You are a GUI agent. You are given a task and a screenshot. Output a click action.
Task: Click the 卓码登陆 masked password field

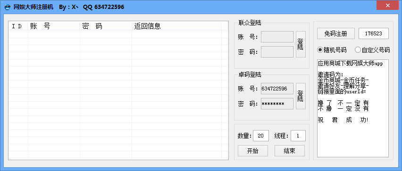click(x=277, y=104)
